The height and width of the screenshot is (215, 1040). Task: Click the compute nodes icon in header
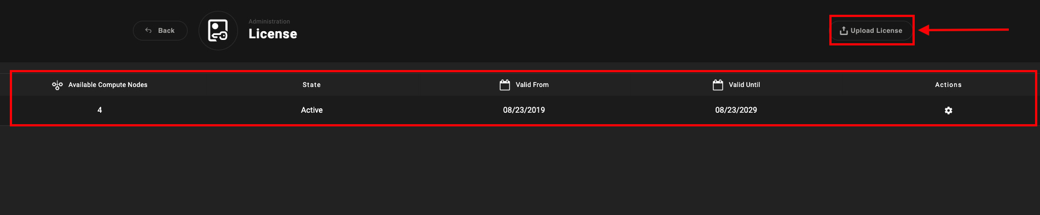pyautogui.click(x=57, y=85)
